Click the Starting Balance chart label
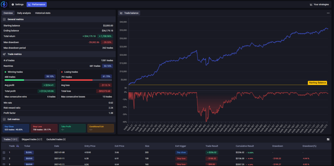The width and height of the screenshot is (334, 166). coord(317,83)
